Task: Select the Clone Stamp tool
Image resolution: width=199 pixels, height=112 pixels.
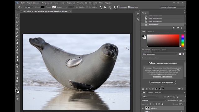Action: pyautogui.click(x=17, y=43)
